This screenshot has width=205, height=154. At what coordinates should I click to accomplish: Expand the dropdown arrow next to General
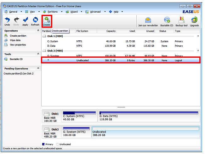pyautogui.click(x=21, y=12)
